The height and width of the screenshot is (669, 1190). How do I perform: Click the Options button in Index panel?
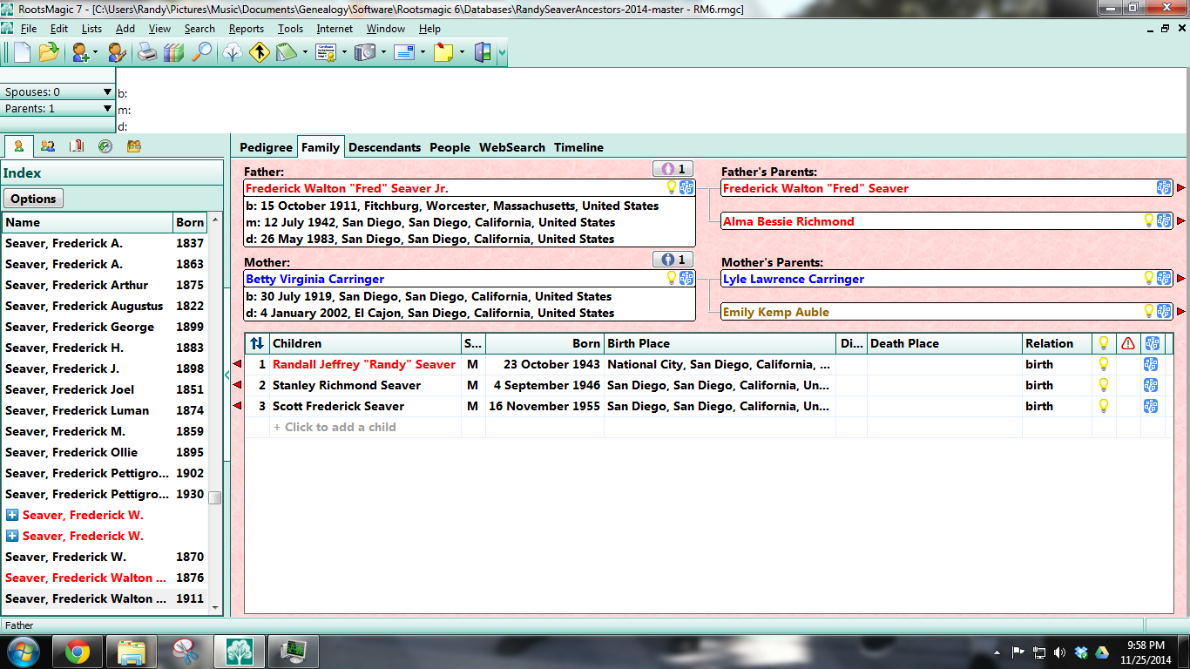tap(33, 199)
